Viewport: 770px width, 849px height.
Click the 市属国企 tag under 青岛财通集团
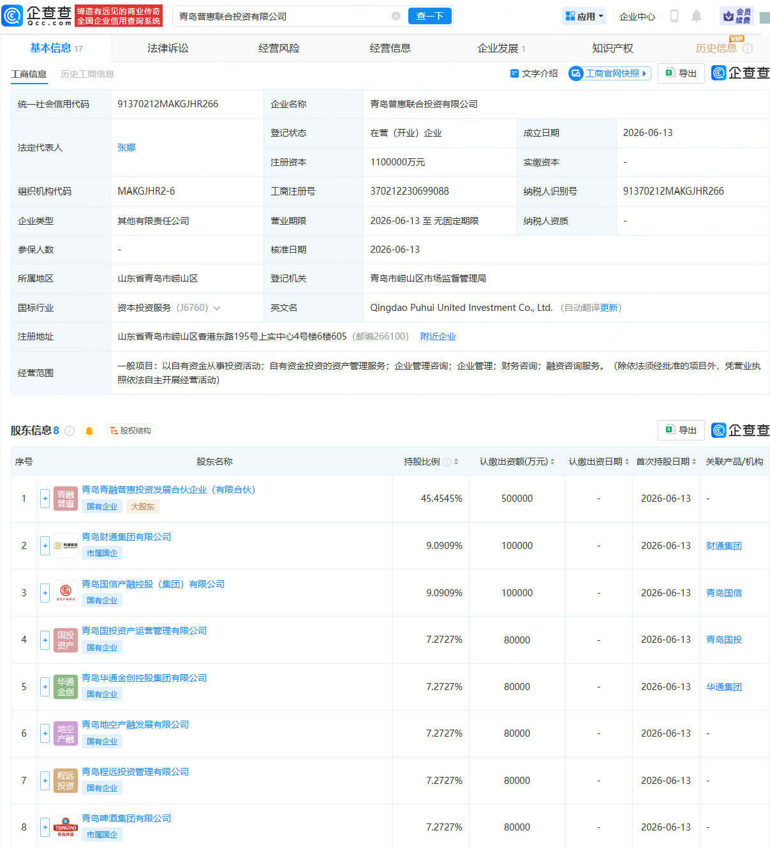[x=102, y=553]
